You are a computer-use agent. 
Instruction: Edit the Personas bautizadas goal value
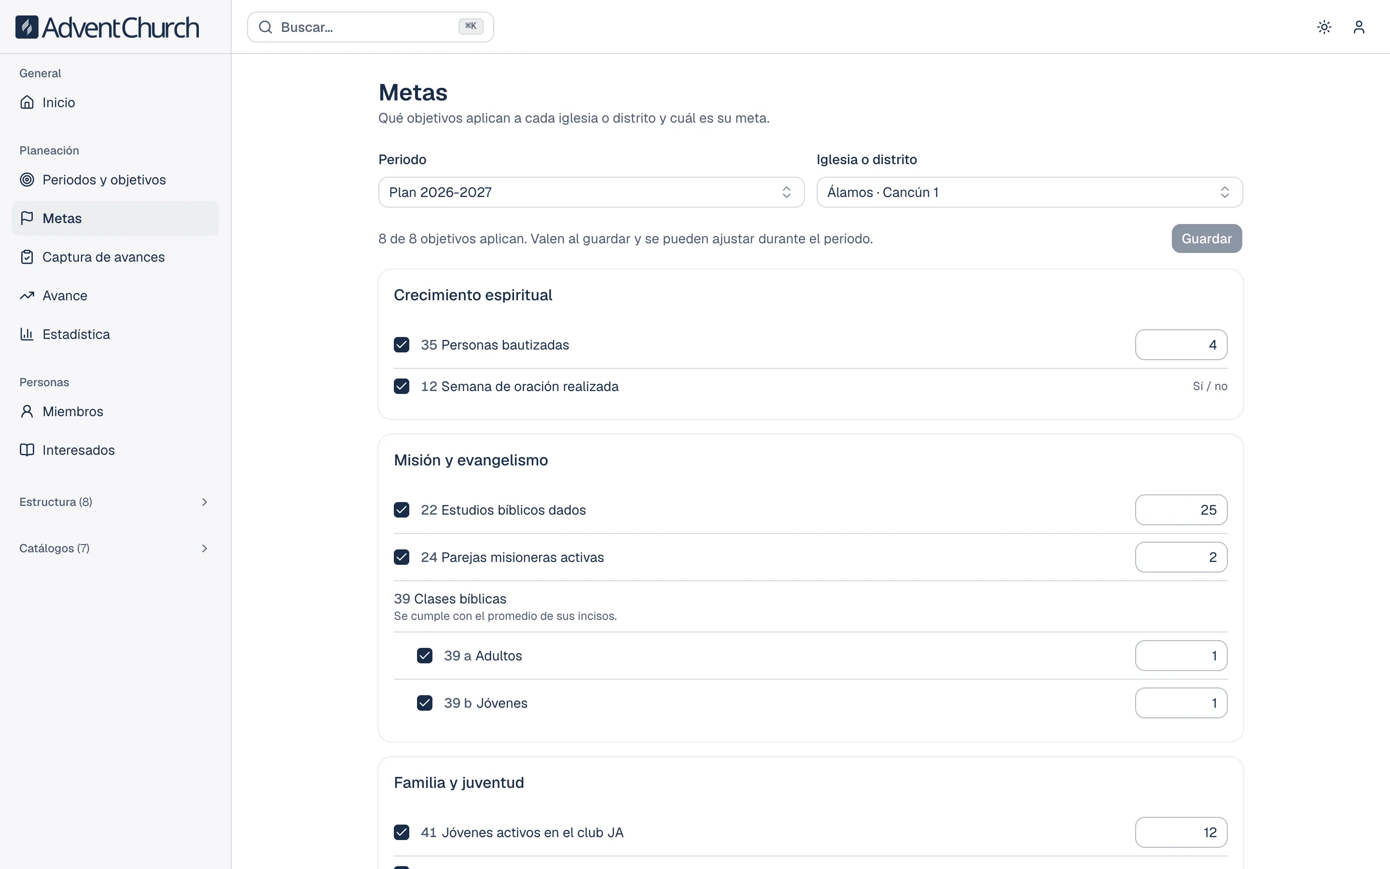tap(1181, 345)
